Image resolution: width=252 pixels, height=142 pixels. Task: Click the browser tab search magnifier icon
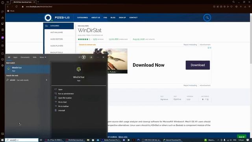[x=233, y=2]
